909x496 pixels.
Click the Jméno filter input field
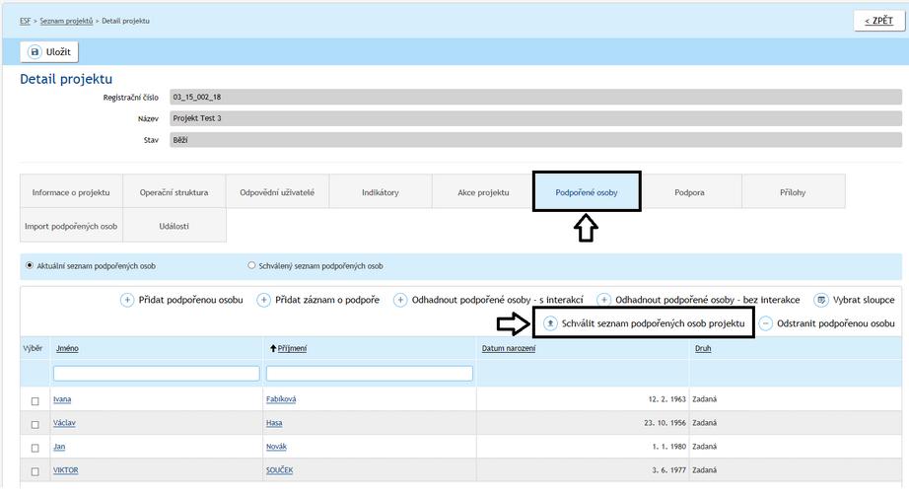(x=156, y=373)
